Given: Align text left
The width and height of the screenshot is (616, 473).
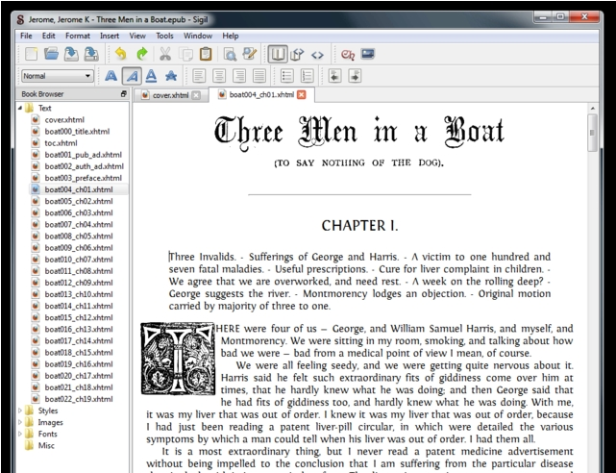Looking at the screenshot, I should click(x=199, y=76).
